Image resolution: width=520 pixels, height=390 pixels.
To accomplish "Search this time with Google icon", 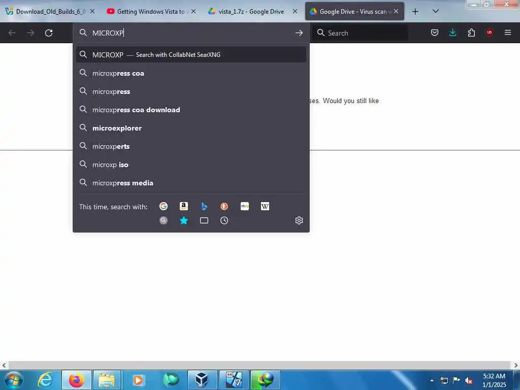I will tap(164, 206).
